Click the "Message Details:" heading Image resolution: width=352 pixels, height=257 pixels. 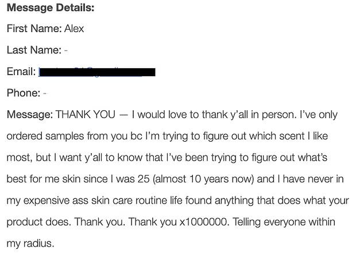pyautogui.click(x=51, y=8)
